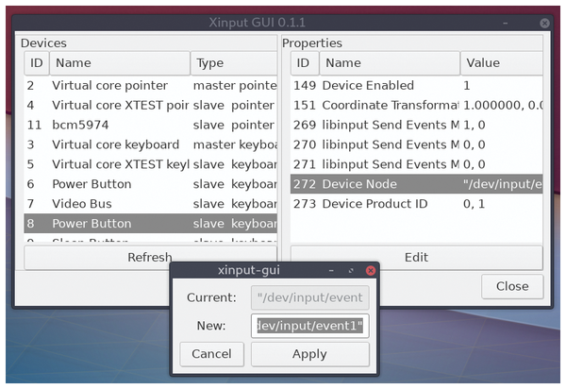Sort properties by Value column header

pos(501,63)
